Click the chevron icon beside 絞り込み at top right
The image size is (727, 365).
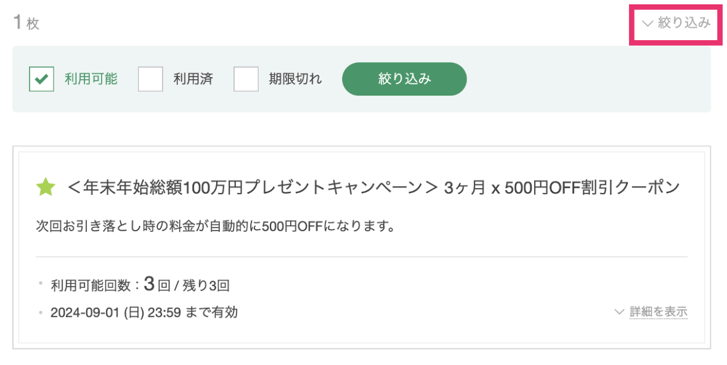(648, 23)
